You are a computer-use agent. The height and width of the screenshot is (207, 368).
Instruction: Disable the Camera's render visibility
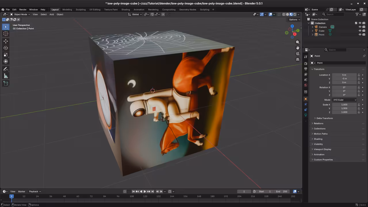click(364, 27)
